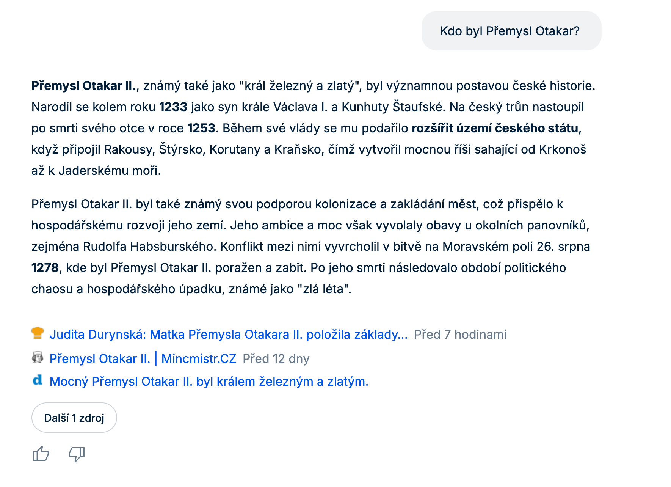Open the "Mocný Přemysl Otakar II." article link

(209, 382)
